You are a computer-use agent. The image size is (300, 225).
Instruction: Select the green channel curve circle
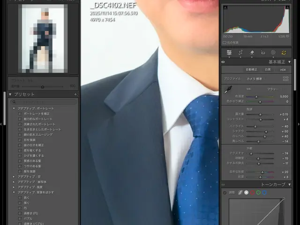point(258,193)
